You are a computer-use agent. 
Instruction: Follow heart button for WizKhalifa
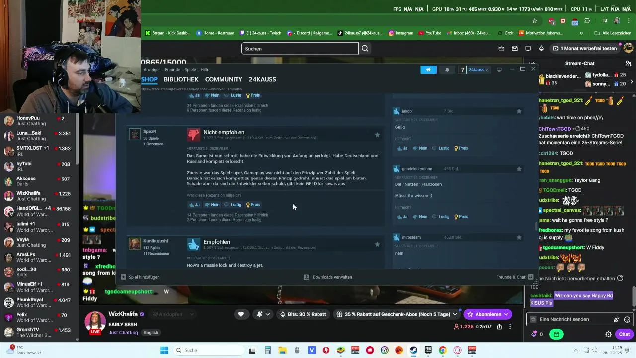pos(241,314)
